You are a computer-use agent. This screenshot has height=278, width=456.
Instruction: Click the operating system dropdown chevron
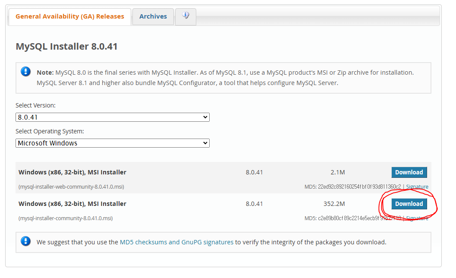coord(204,143)
